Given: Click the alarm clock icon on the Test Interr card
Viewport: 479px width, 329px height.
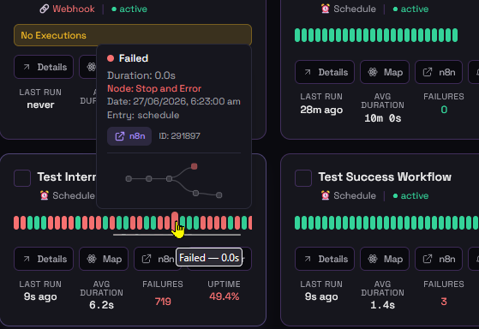Looking at the screenshot, I should tap(45, 195).
